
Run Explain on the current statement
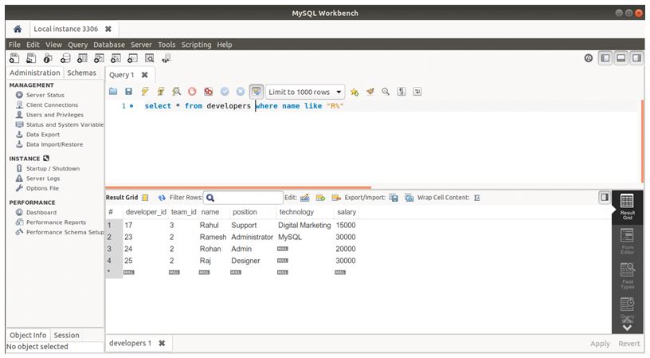pos(177,92)
